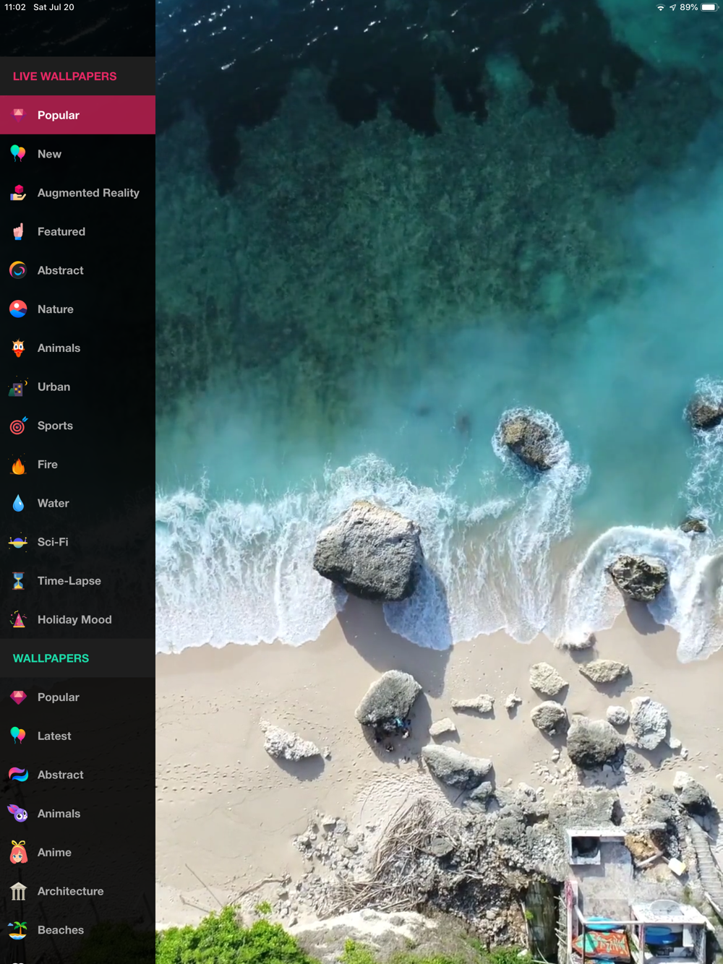723x964 pixels.
Task: Open the New live wallpapers category
Action: 77,154
